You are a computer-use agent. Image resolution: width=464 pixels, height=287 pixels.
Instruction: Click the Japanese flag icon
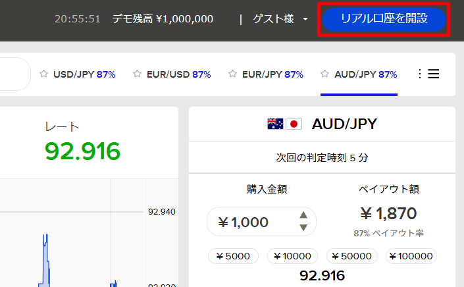(294, 124)
